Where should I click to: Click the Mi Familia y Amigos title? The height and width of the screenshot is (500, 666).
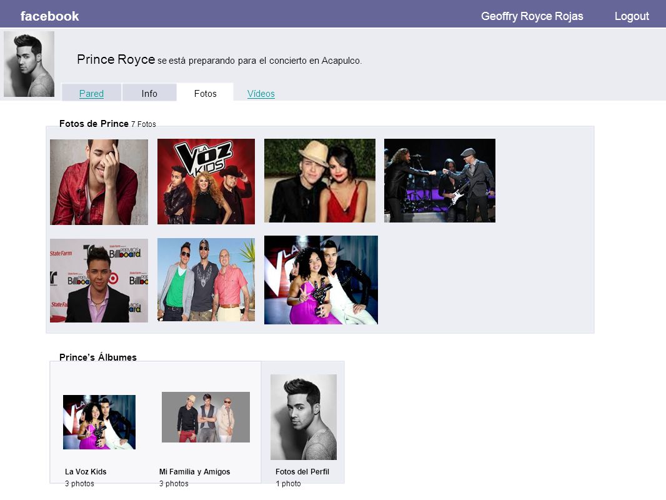click(194, 471)
